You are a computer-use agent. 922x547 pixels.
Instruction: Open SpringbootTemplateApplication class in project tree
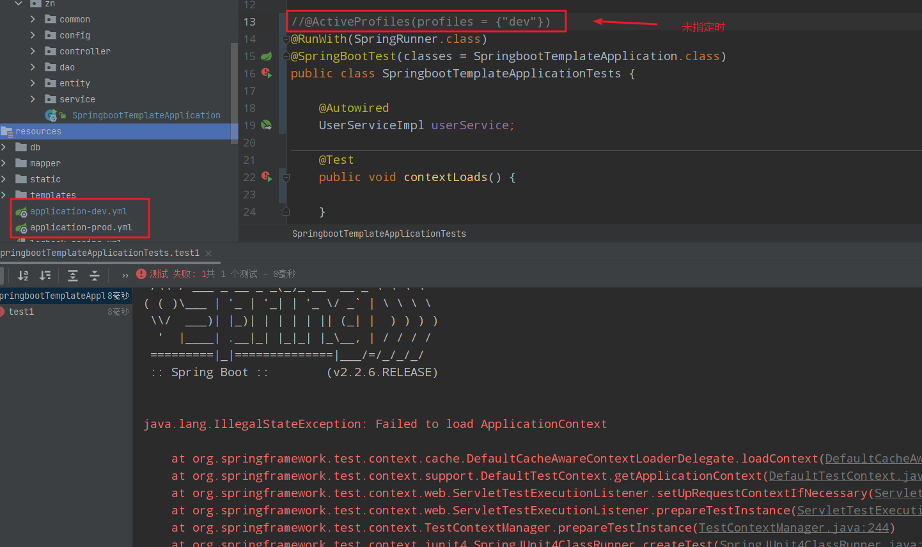point(146,115)
